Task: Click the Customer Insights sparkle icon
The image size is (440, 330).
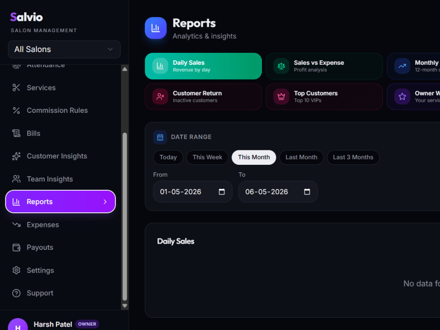Action: 16,156
